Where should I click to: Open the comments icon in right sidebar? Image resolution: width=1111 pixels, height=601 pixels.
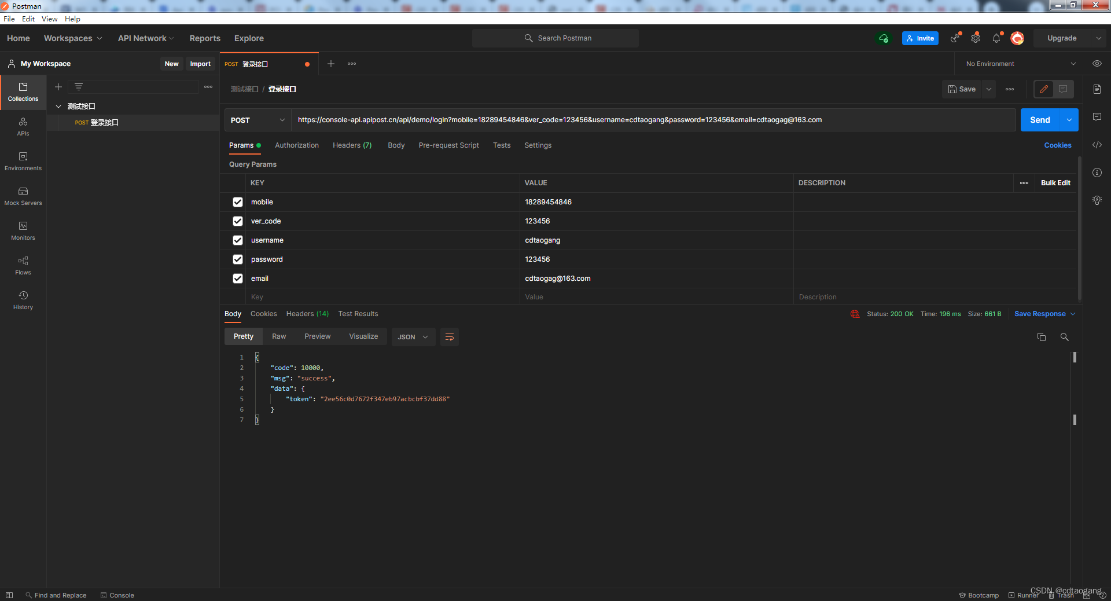1097,117
